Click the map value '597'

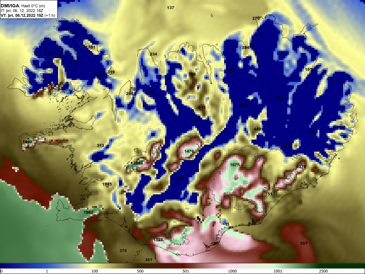pyautogui.click(x=304, y=243)
